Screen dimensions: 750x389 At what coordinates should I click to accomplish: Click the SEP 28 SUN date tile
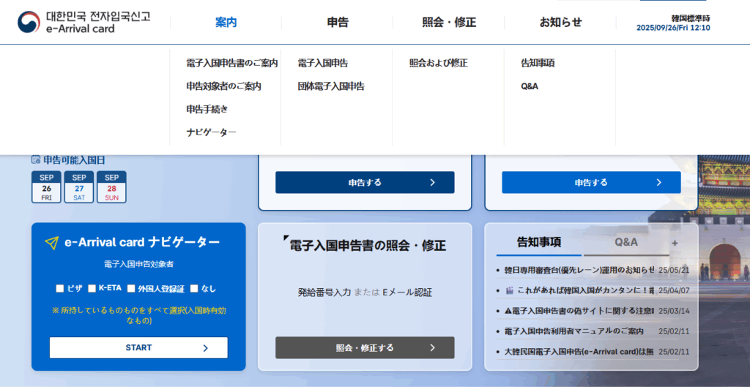(111, 187)
